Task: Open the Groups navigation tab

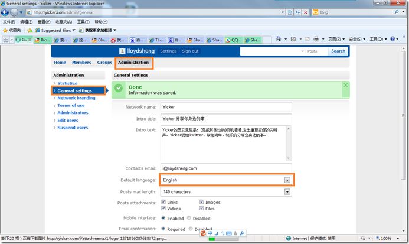Action: (104, 63)
